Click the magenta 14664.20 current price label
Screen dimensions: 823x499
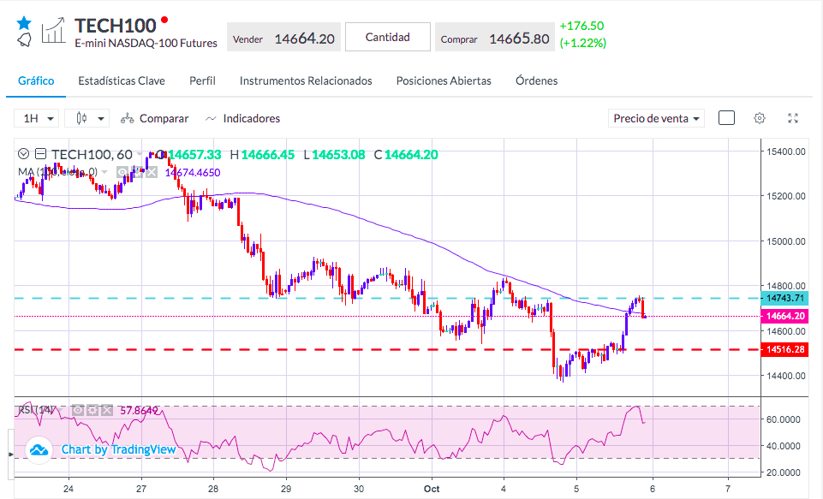[x=784, y=316]
